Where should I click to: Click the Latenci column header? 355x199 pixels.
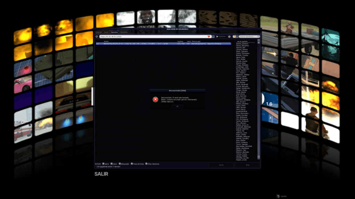tap(189, 41)
